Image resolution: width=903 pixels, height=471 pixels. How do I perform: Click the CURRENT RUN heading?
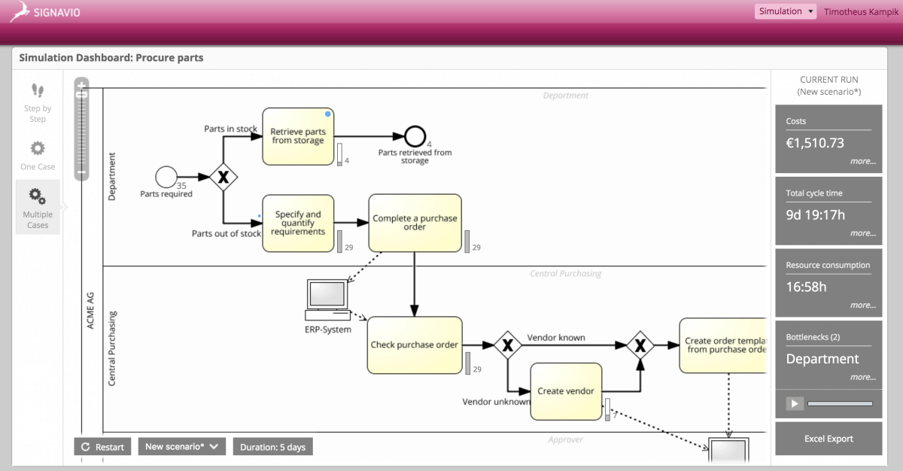(x=829, y=80)
